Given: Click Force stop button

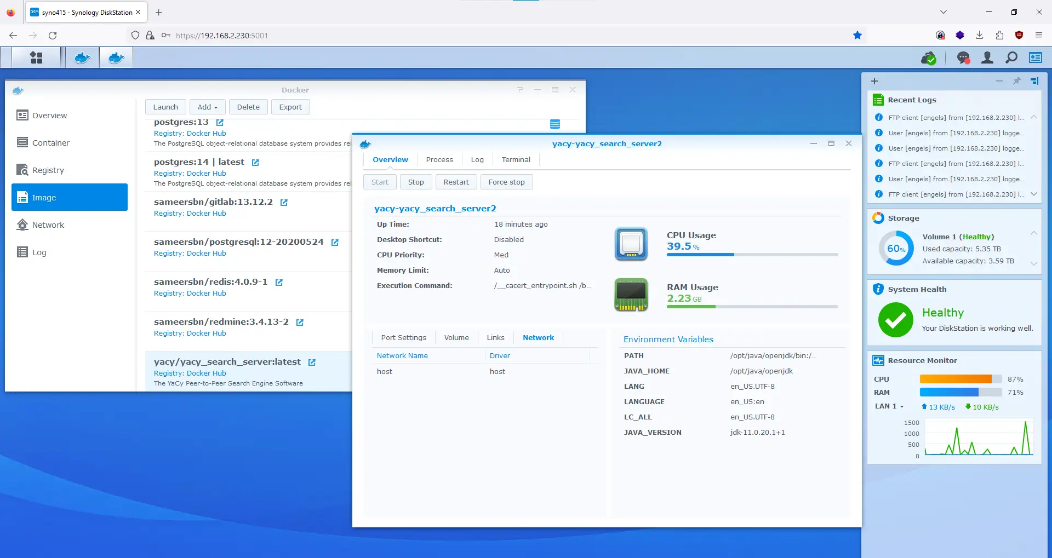Looking at the screenshot, I should coord(506,182).
